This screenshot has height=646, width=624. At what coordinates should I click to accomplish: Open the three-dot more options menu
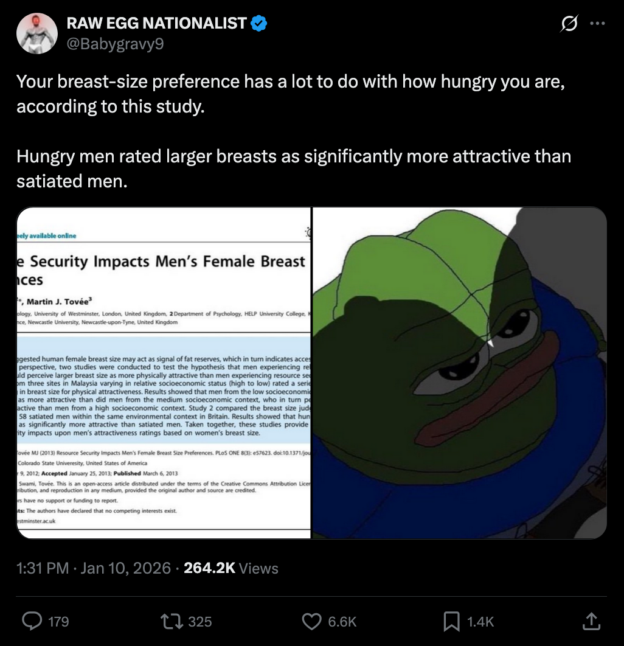click(x=598, y=24)
